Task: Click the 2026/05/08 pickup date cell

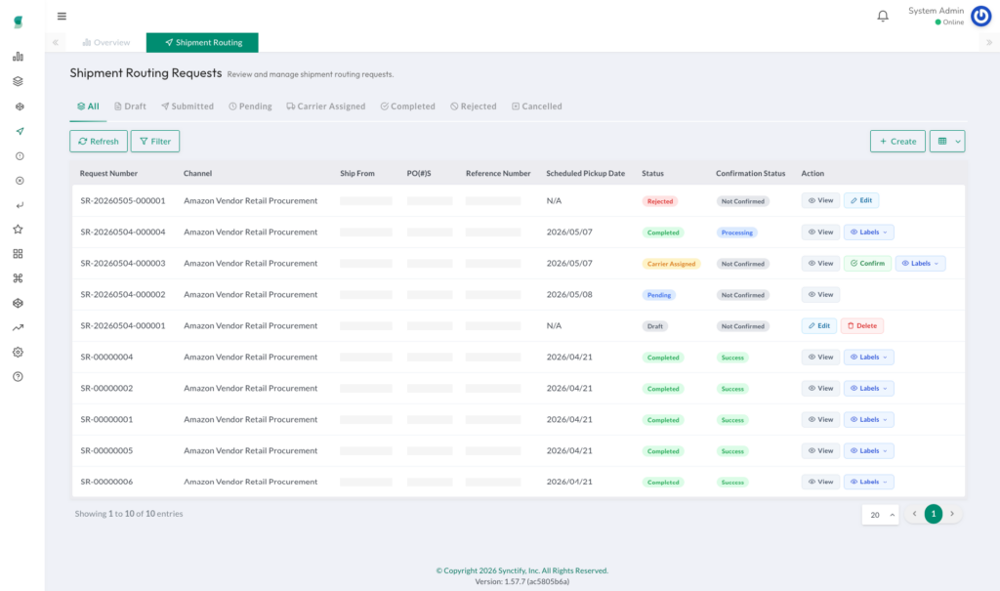Action: (x=569, y=294)
